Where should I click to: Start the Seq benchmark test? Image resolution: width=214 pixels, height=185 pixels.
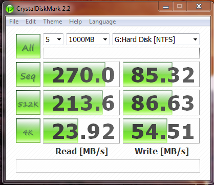(28, 74)
